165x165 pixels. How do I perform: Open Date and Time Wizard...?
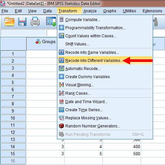click(x=105, y=101)
